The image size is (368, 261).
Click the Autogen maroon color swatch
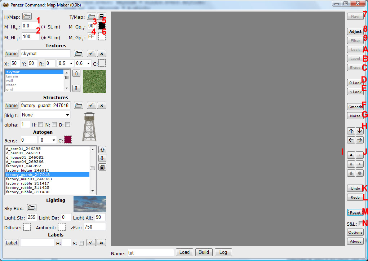[x=68, y=140]
